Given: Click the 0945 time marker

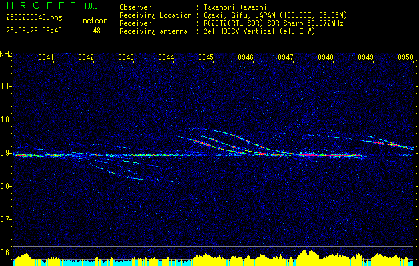Looking at the screenshot, I should (206, 57).
